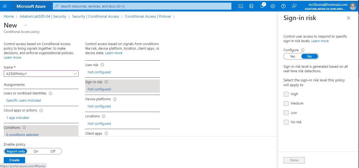Check the No risk level option
359x168 pixels.
[x=286, y=122]
